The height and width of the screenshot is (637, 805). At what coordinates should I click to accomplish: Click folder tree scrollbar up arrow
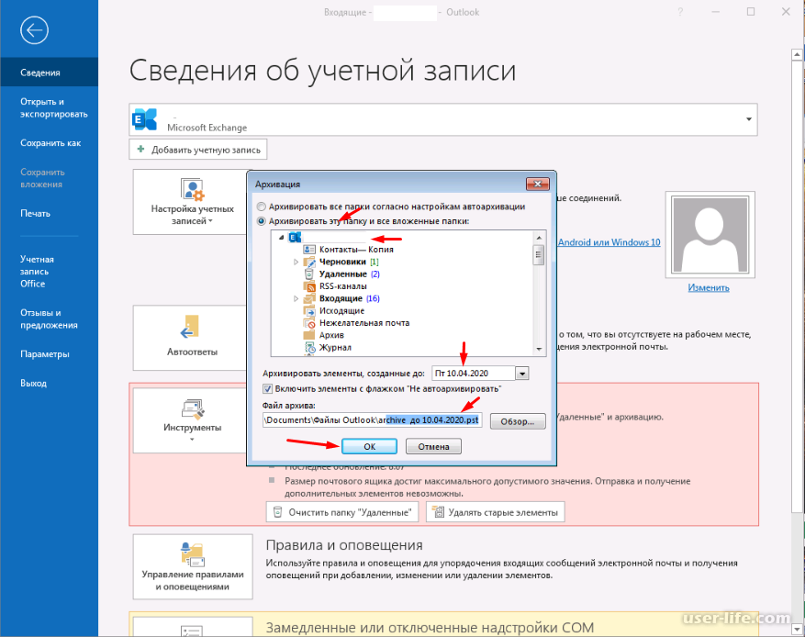539,238
